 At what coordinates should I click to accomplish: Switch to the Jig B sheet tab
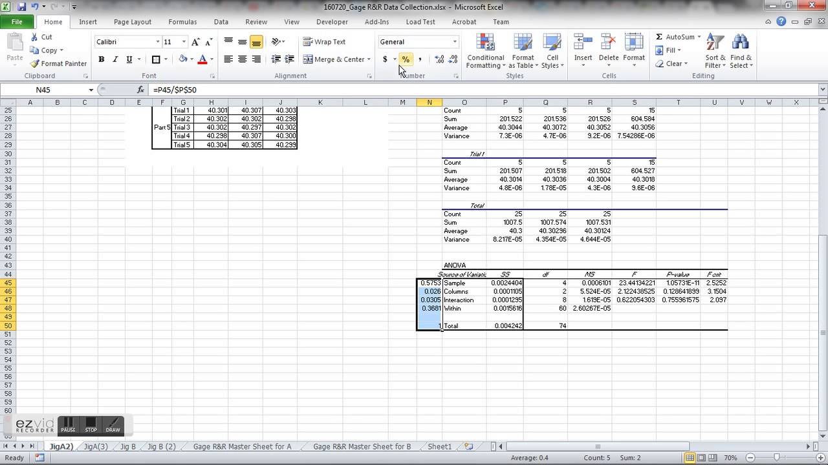[128, 446]
